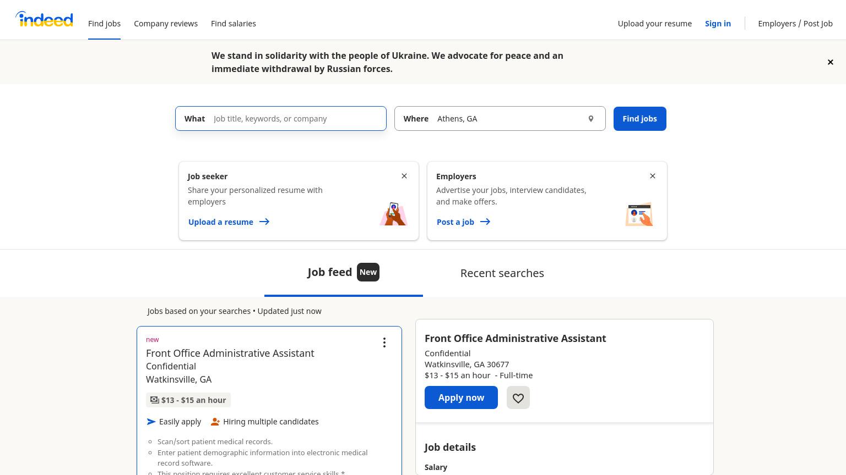Click the arrow next to Post a job

pos(485,222)
